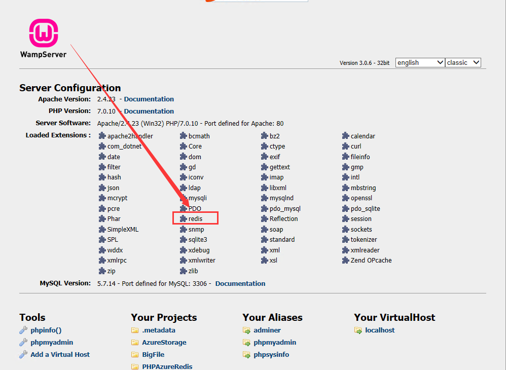Screen dimensions: 506x370
Task: Open Apache Version Documentation link
Action: (149, 99)
